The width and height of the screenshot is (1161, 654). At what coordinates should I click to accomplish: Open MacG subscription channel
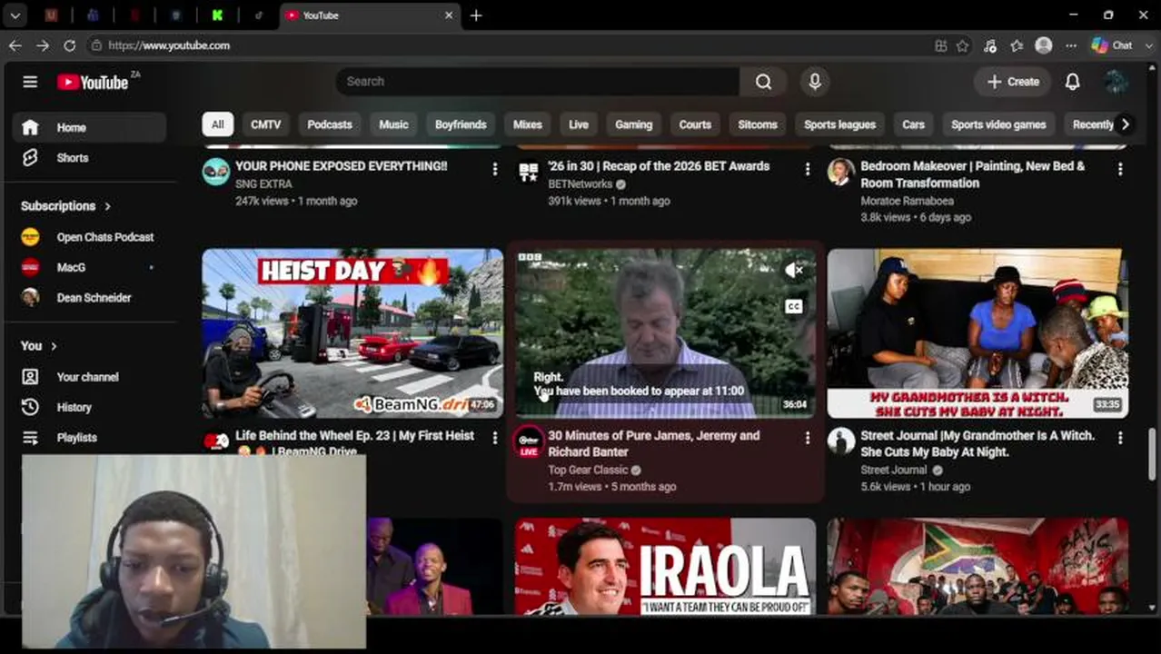(89, 268)
